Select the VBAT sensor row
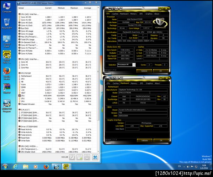This screenshot has height=177, width=213. (55, 93)
